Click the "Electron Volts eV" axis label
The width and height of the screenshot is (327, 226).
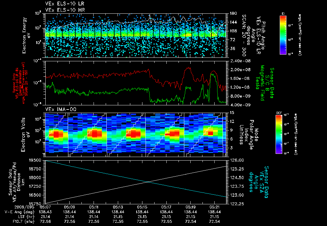pos(25,134)
